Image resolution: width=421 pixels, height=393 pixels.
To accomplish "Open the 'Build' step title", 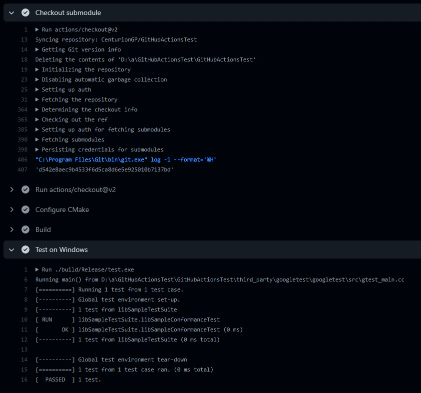I will click(43, 229).
